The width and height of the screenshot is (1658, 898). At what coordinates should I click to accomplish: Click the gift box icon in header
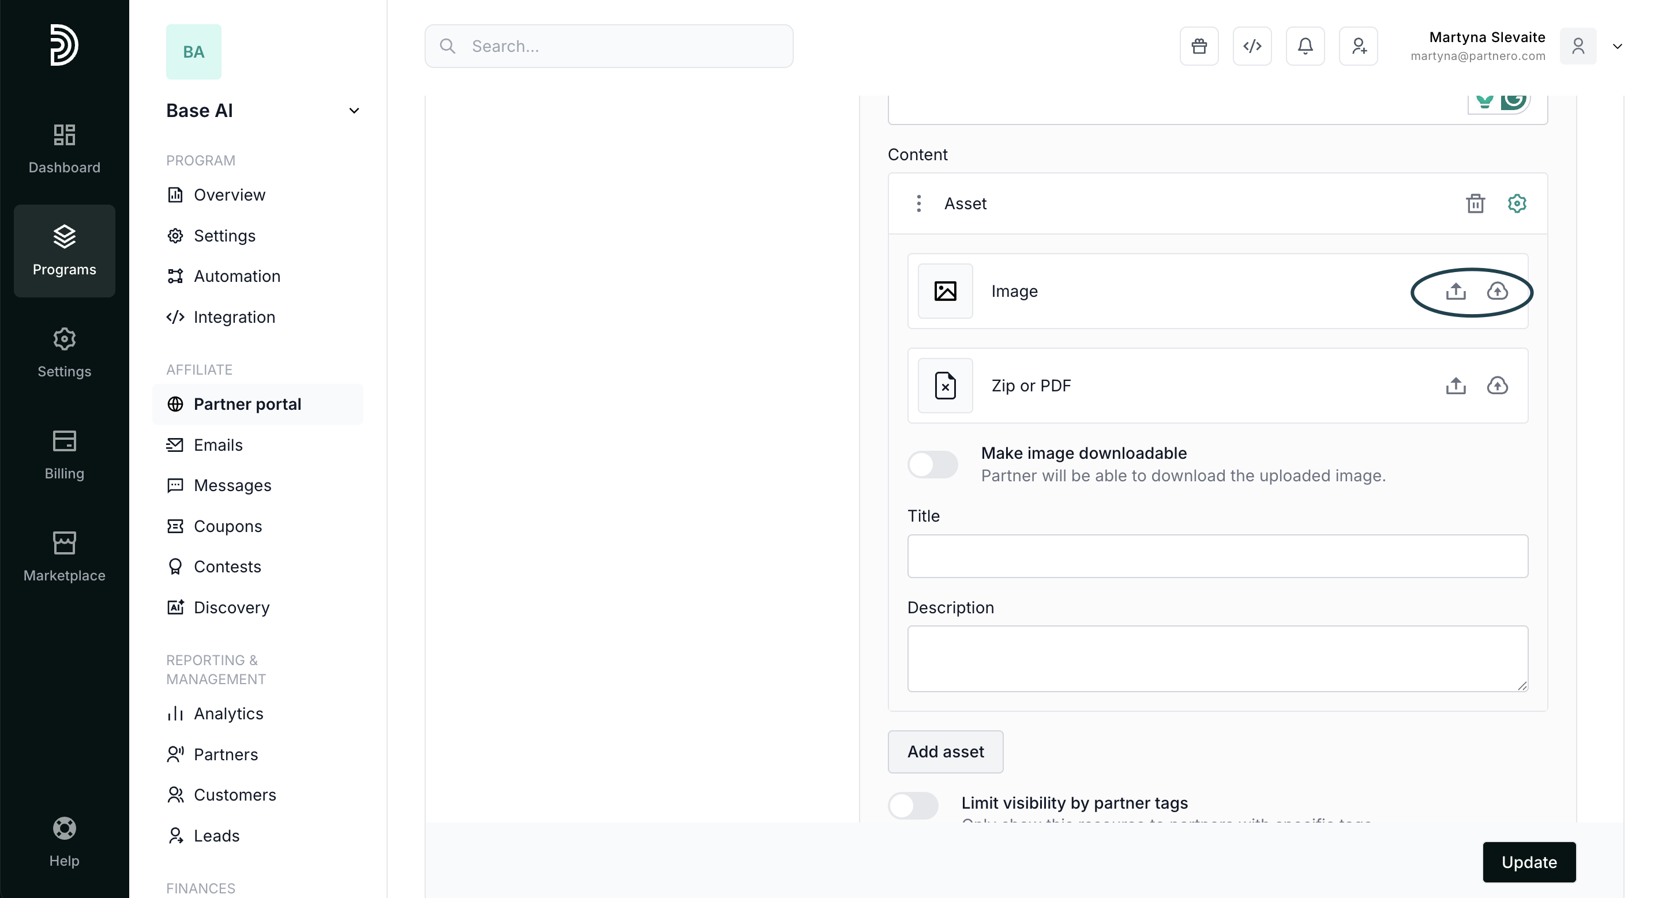(1198, 46)
